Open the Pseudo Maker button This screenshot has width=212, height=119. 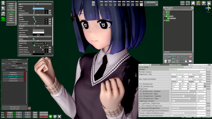pyautogui.click(x=169, y=57)
